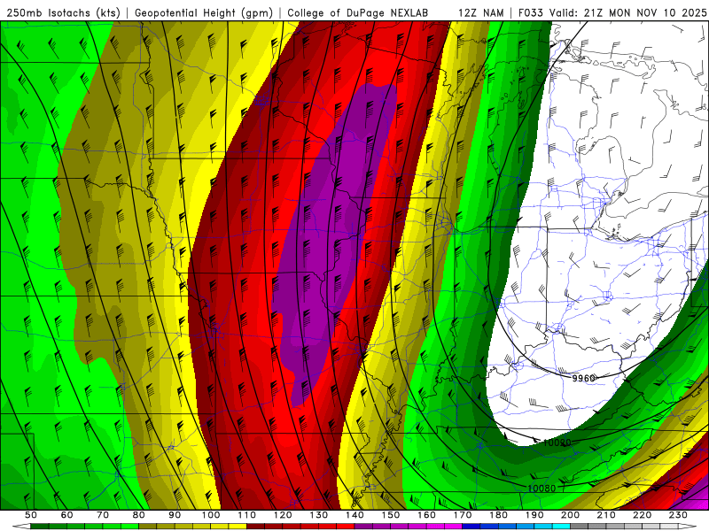The image size is (709, 531).
Task: Click the 110 value on the color scale
Action: coord(247,515)
